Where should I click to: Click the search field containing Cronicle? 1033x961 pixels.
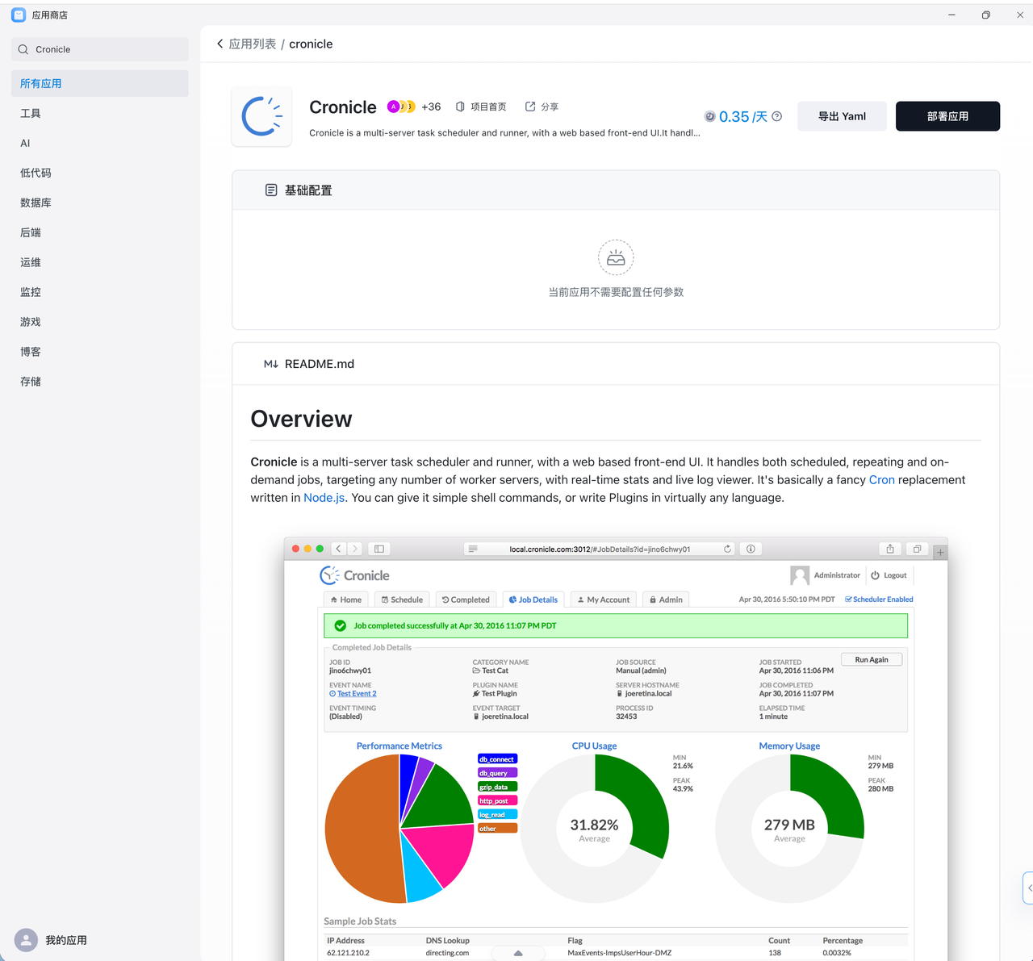click(100, 49)
